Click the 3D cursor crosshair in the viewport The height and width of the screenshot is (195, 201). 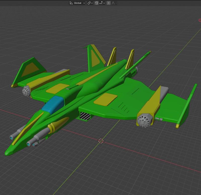click(x=100, y=141)
